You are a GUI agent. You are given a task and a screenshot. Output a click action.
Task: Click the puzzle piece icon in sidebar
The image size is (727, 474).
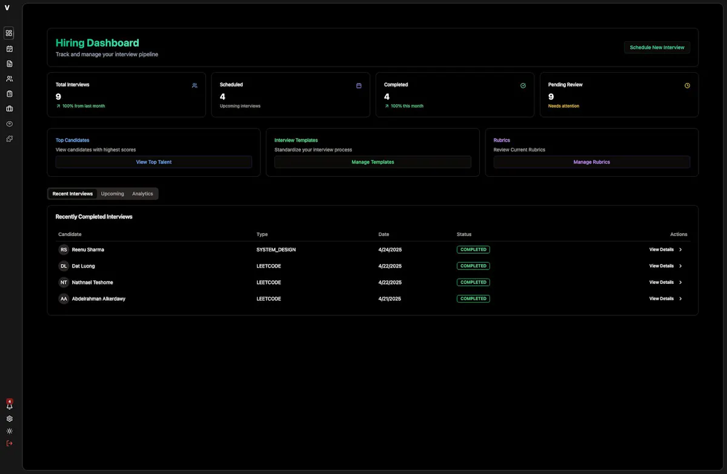9,139
